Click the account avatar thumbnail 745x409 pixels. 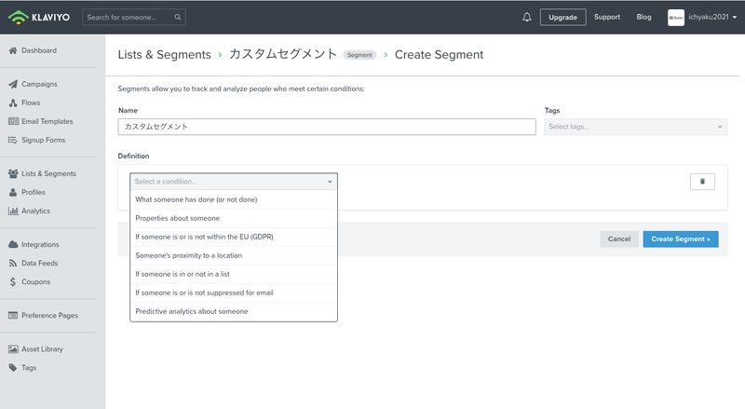(x=676, y=18)
